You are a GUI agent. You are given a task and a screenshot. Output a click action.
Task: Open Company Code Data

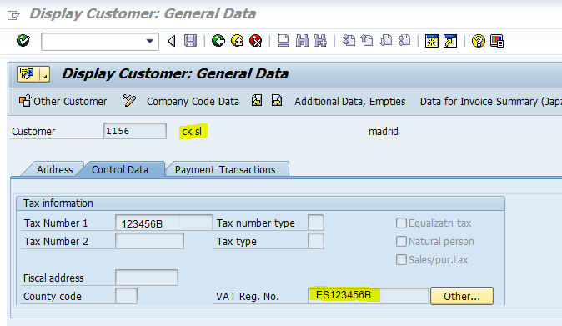click(x=193, y=102)
